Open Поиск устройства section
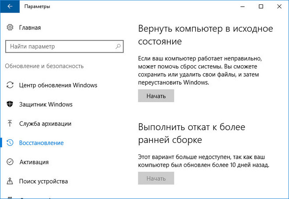289x199 pixels. 43,181
